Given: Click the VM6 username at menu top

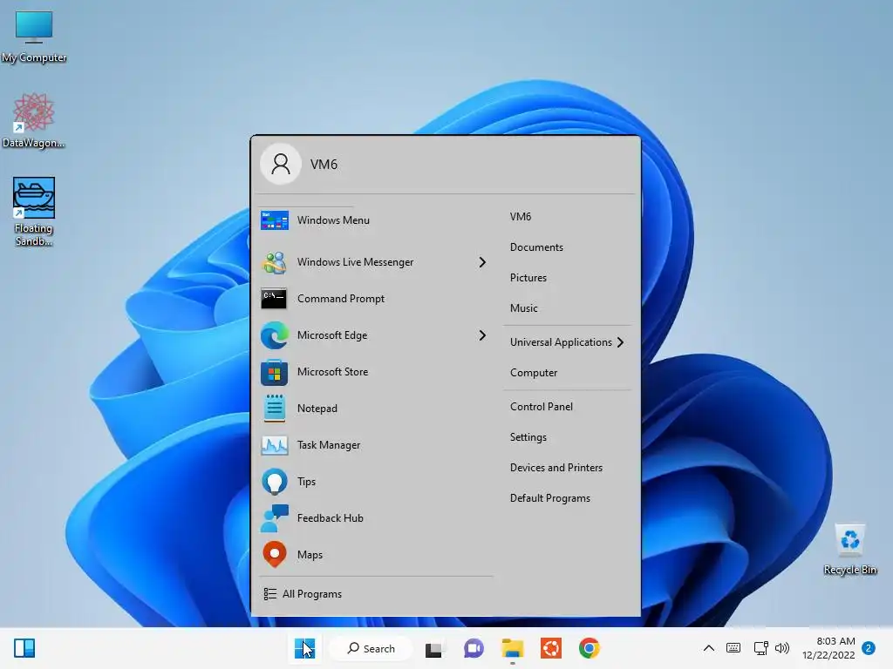Looking at the screenshot, I should [324, 165].
